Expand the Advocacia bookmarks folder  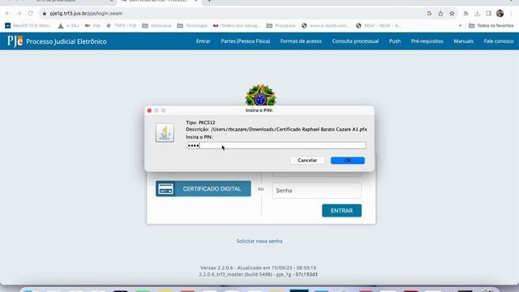[157, 25]
